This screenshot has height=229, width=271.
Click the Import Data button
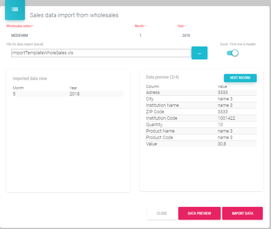[242, 213]
